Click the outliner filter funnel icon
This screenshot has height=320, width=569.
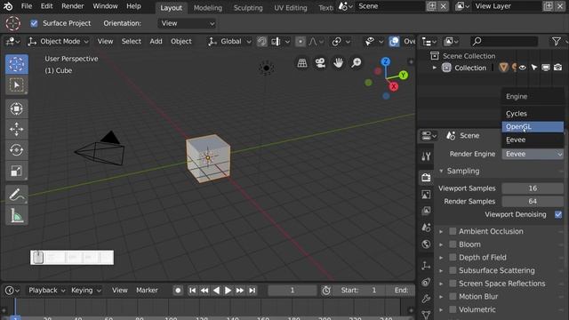pyautogui.click(x=557, y=42)
